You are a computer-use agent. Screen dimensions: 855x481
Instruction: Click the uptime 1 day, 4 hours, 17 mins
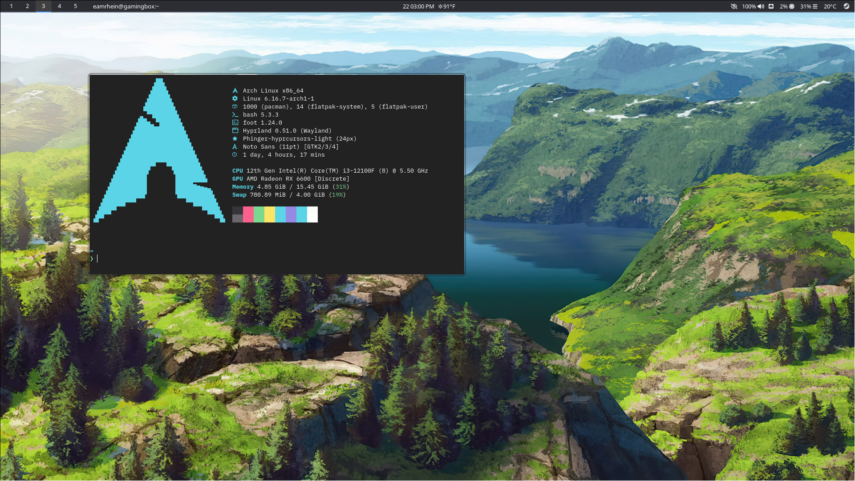284,155
